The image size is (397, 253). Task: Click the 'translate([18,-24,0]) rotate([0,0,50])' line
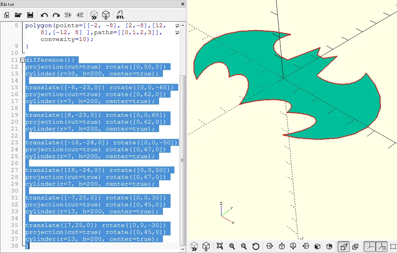[98, 170]
